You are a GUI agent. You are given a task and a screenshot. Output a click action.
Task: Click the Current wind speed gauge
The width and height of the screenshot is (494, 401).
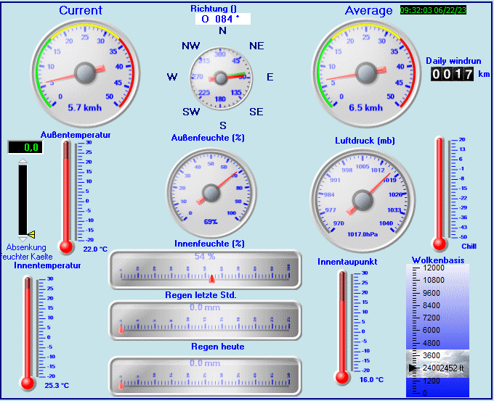[x=85, y=73]
